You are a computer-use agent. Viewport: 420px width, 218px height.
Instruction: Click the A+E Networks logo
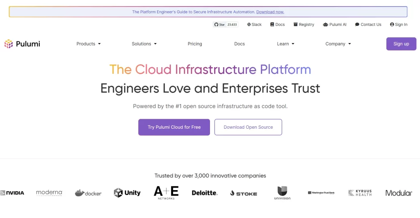pyautogui.click(x=166, y=193)
